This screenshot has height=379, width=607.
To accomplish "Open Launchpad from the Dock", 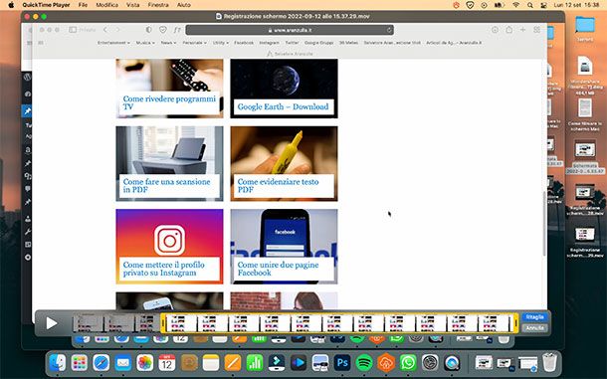I will click(80, 363).
